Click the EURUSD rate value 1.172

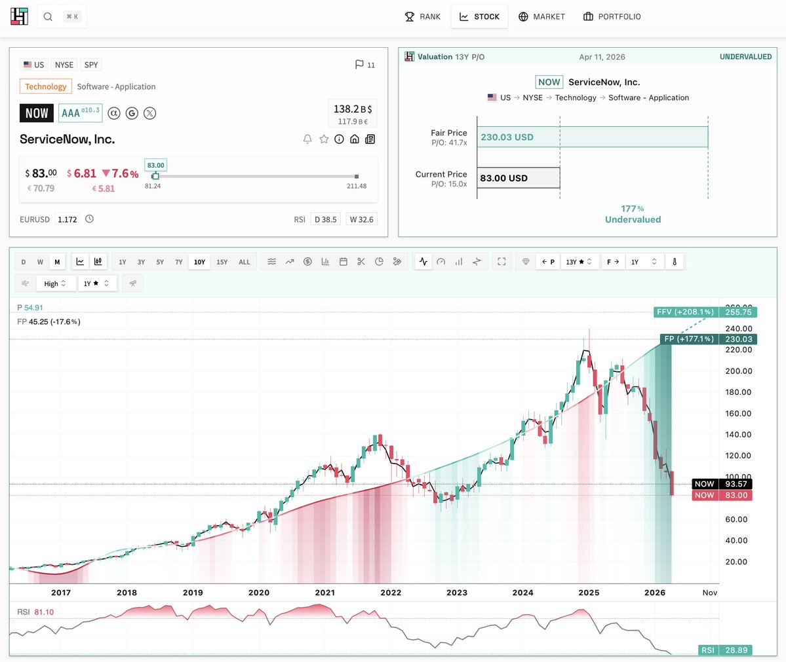67,219
